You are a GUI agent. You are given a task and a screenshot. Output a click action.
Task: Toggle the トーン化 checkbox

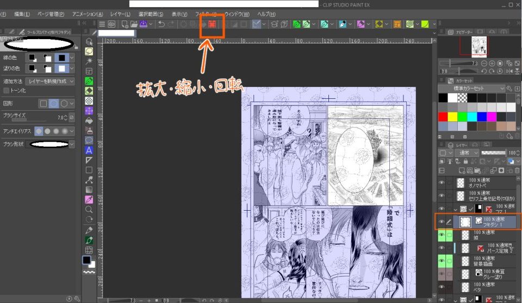[6, 91]
